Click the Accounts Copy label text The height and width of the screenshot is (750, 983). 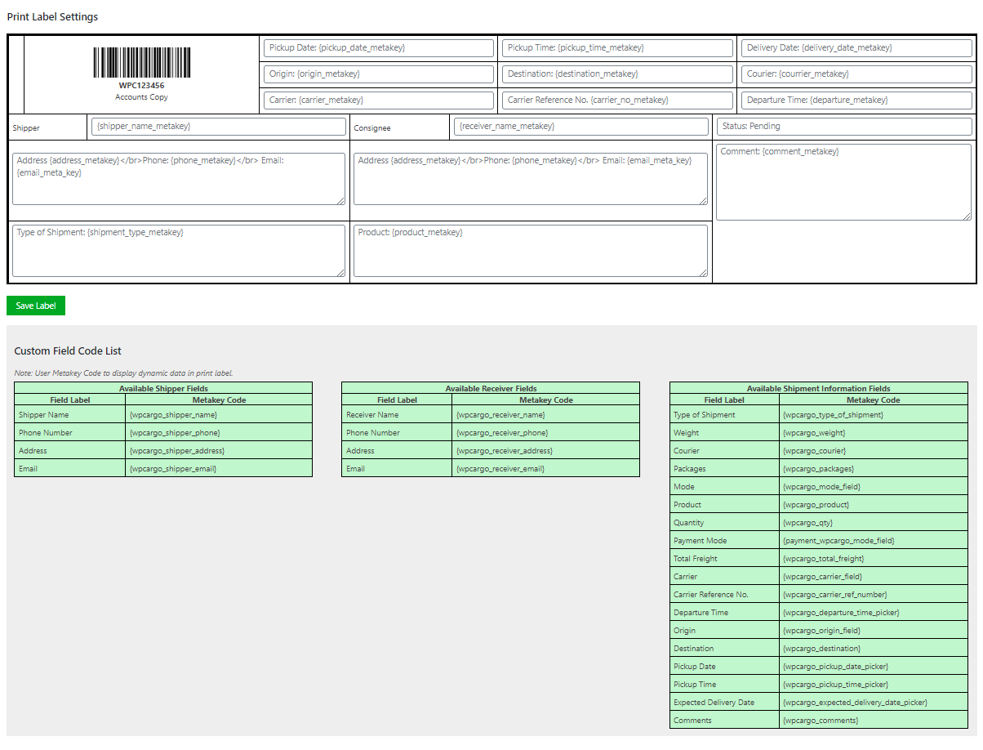tap(142, 97)
